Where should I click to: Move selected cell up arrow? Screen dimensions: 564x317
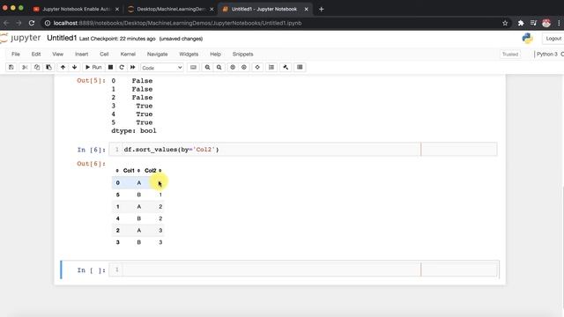63,67
